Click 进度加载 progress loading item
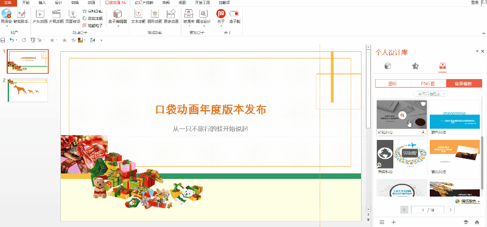Viewport: 487px width, 227px height. pyautogui.click(x=93, y=18)
